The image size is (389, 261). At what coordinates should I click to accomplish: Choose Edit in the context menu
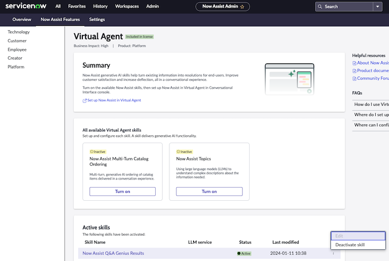coord(358,236)
